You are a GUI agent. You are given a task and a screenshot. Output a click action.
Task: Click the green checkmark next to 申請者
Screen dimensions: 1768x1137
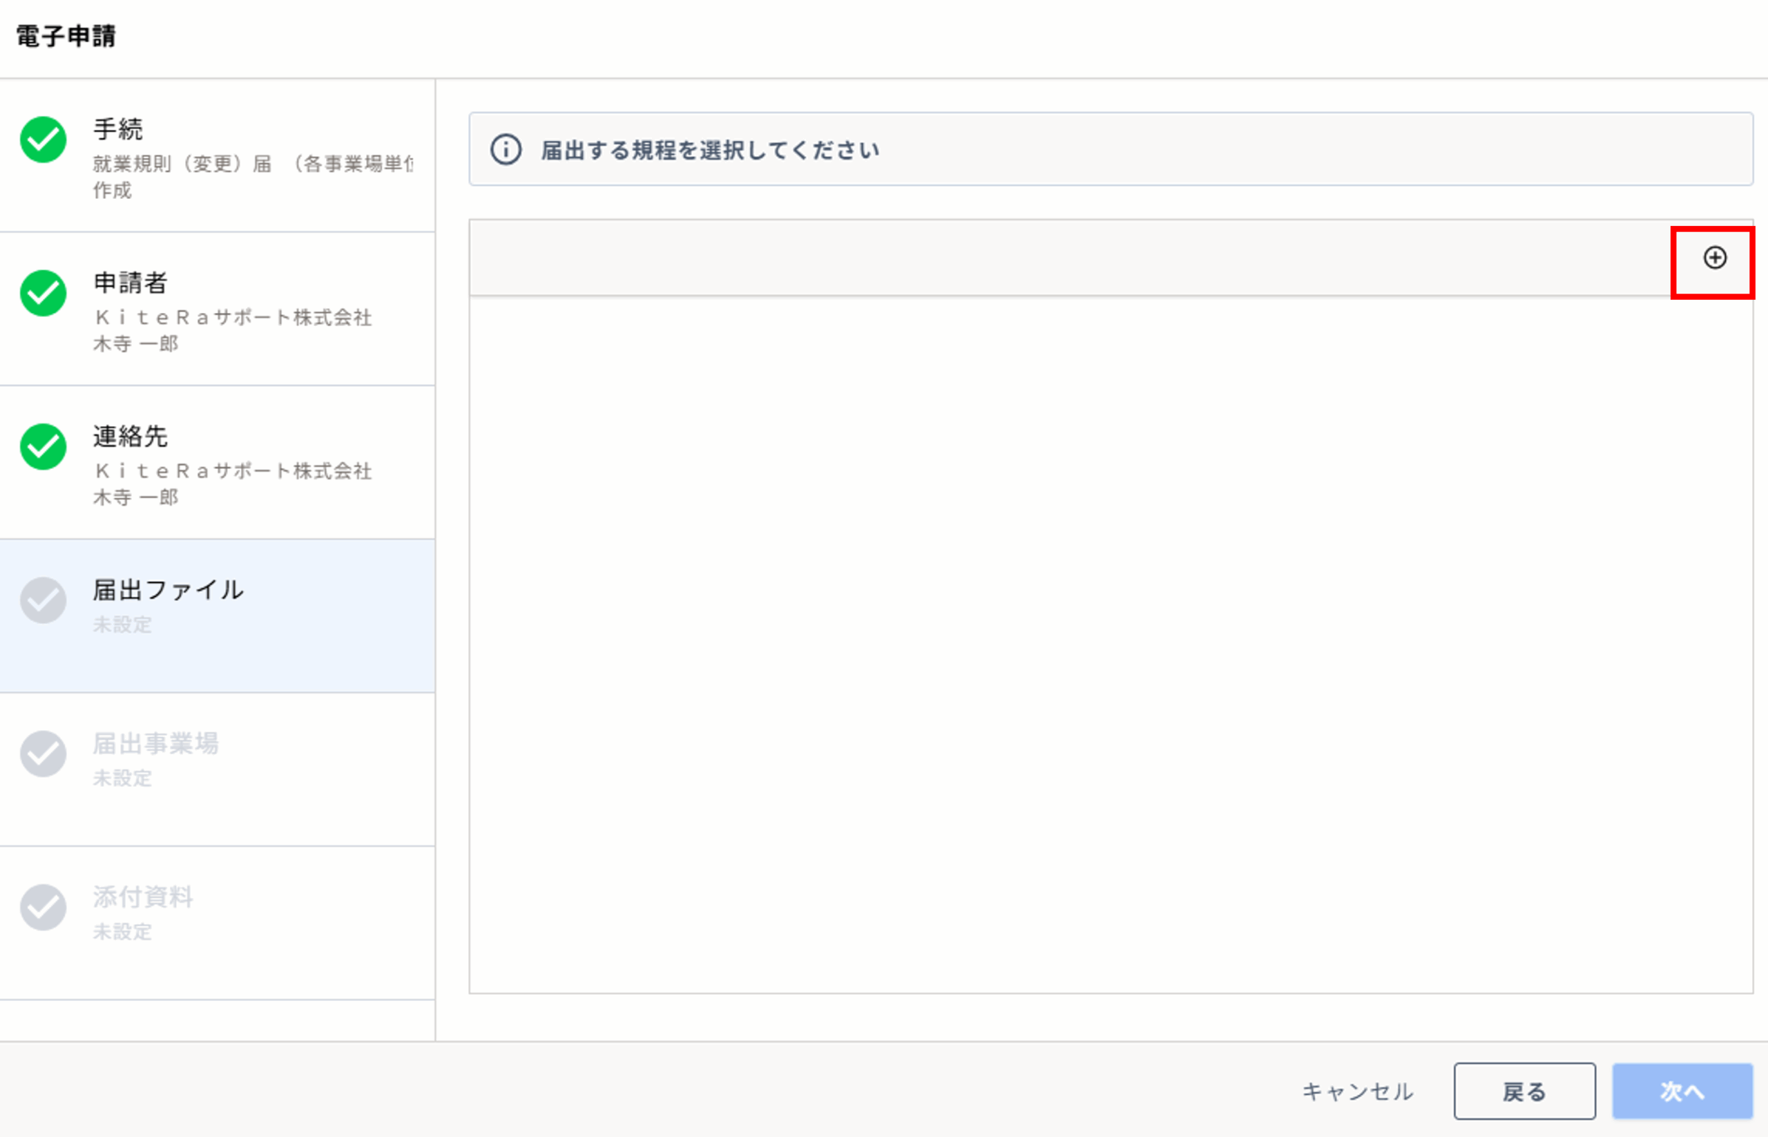click(43, 293)
